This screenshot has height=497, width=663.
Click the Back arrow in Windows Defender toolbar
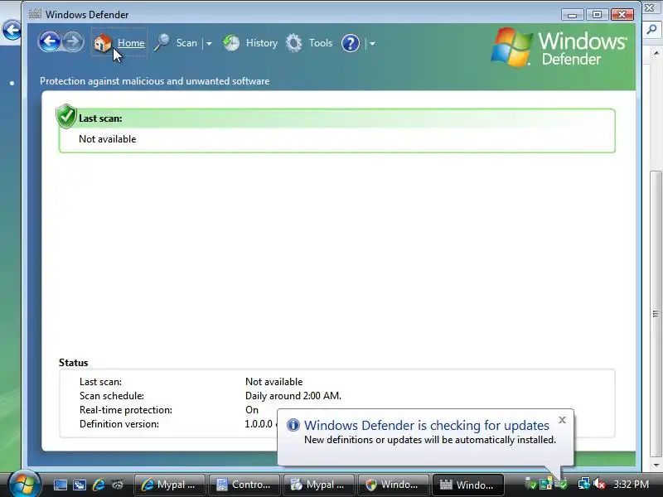coord(50,42)
